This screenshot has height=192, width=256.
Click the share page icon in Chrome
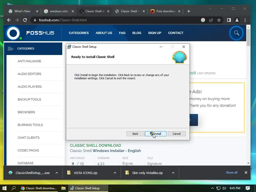coord(211,20)
